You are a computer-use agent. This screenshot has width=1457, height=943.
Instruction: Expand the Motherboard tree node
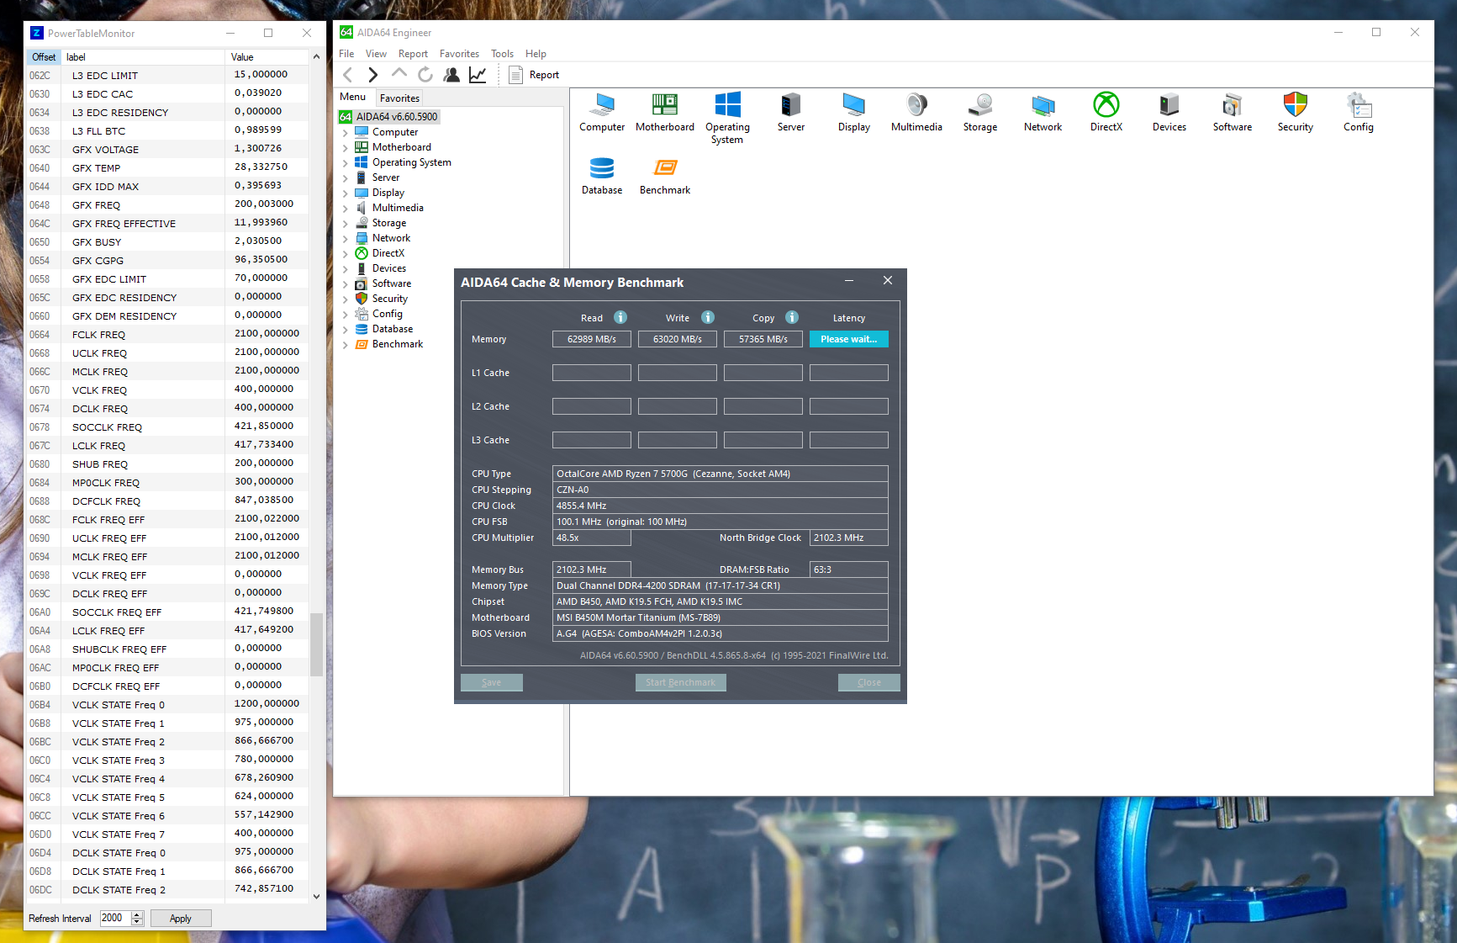345,147
